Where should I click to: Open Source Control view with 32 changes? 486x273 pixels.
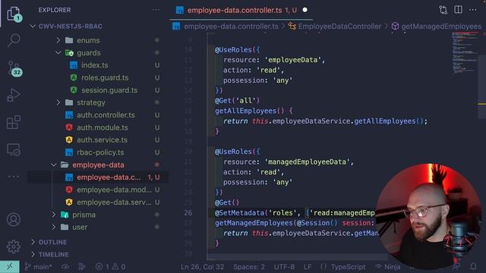click(14, 68)
